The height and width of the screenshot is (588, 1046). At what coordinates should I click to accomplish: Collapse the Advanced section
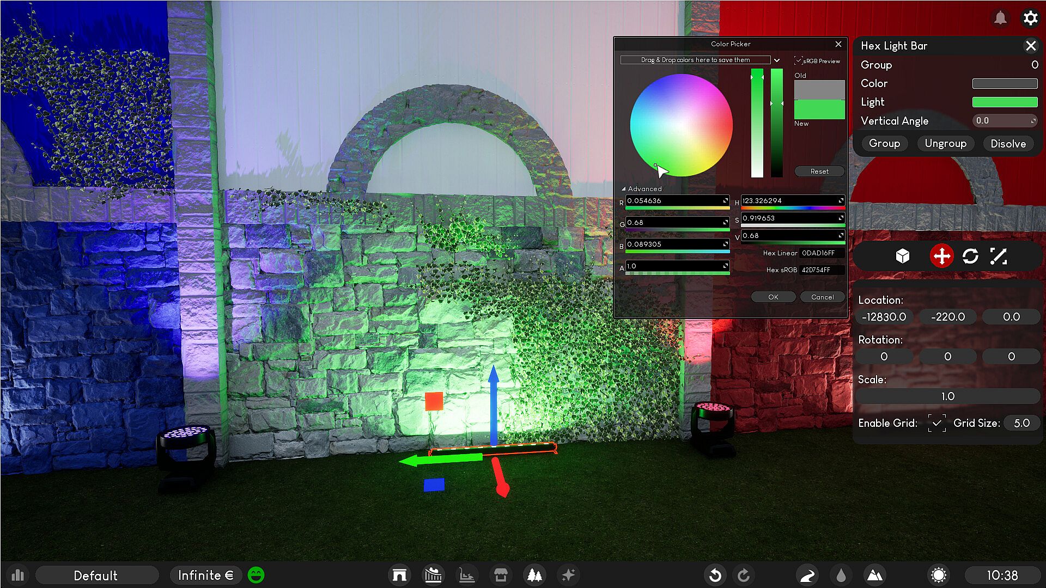(x=624, y=189)
